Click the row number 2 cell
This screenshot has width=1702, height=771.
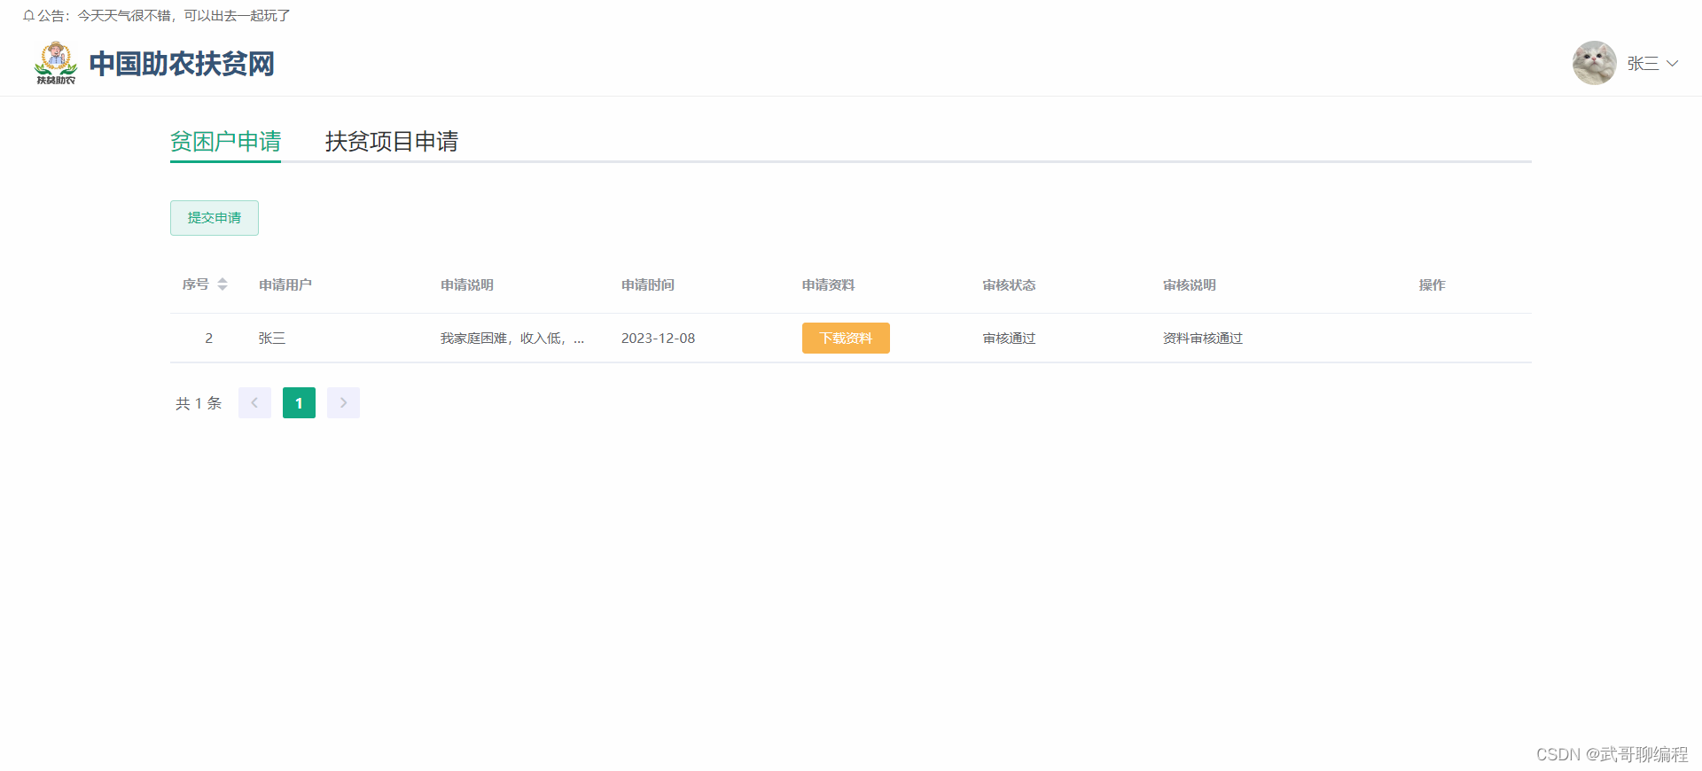(x=209, y=339)
